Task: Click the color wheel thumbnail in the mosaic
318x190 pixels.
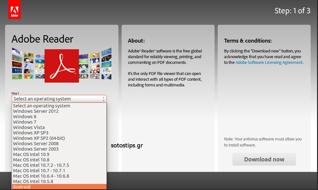Action: pyautogui.click(x=38, y=56)
